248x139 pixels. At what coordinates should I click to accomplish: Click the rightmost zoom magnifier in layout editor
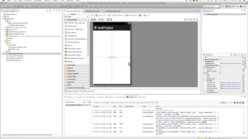(x=197, y=19)
